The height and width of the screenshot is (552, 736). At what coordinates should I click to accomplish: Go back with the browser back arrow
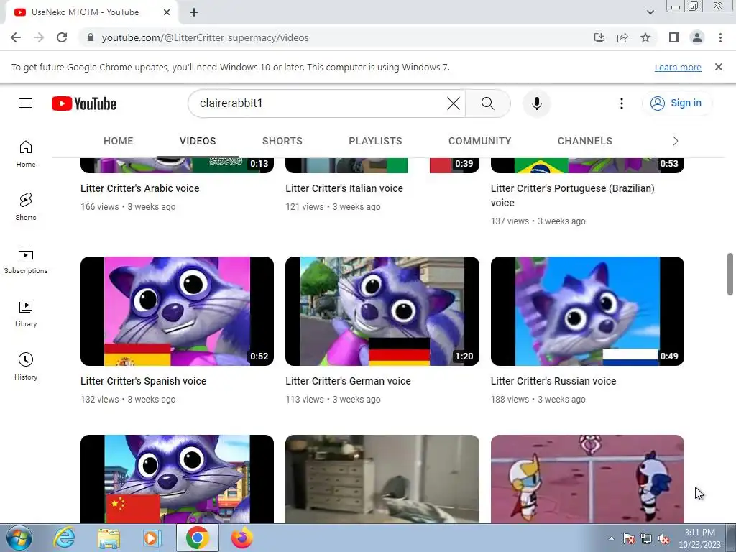(x=16, y=37)
